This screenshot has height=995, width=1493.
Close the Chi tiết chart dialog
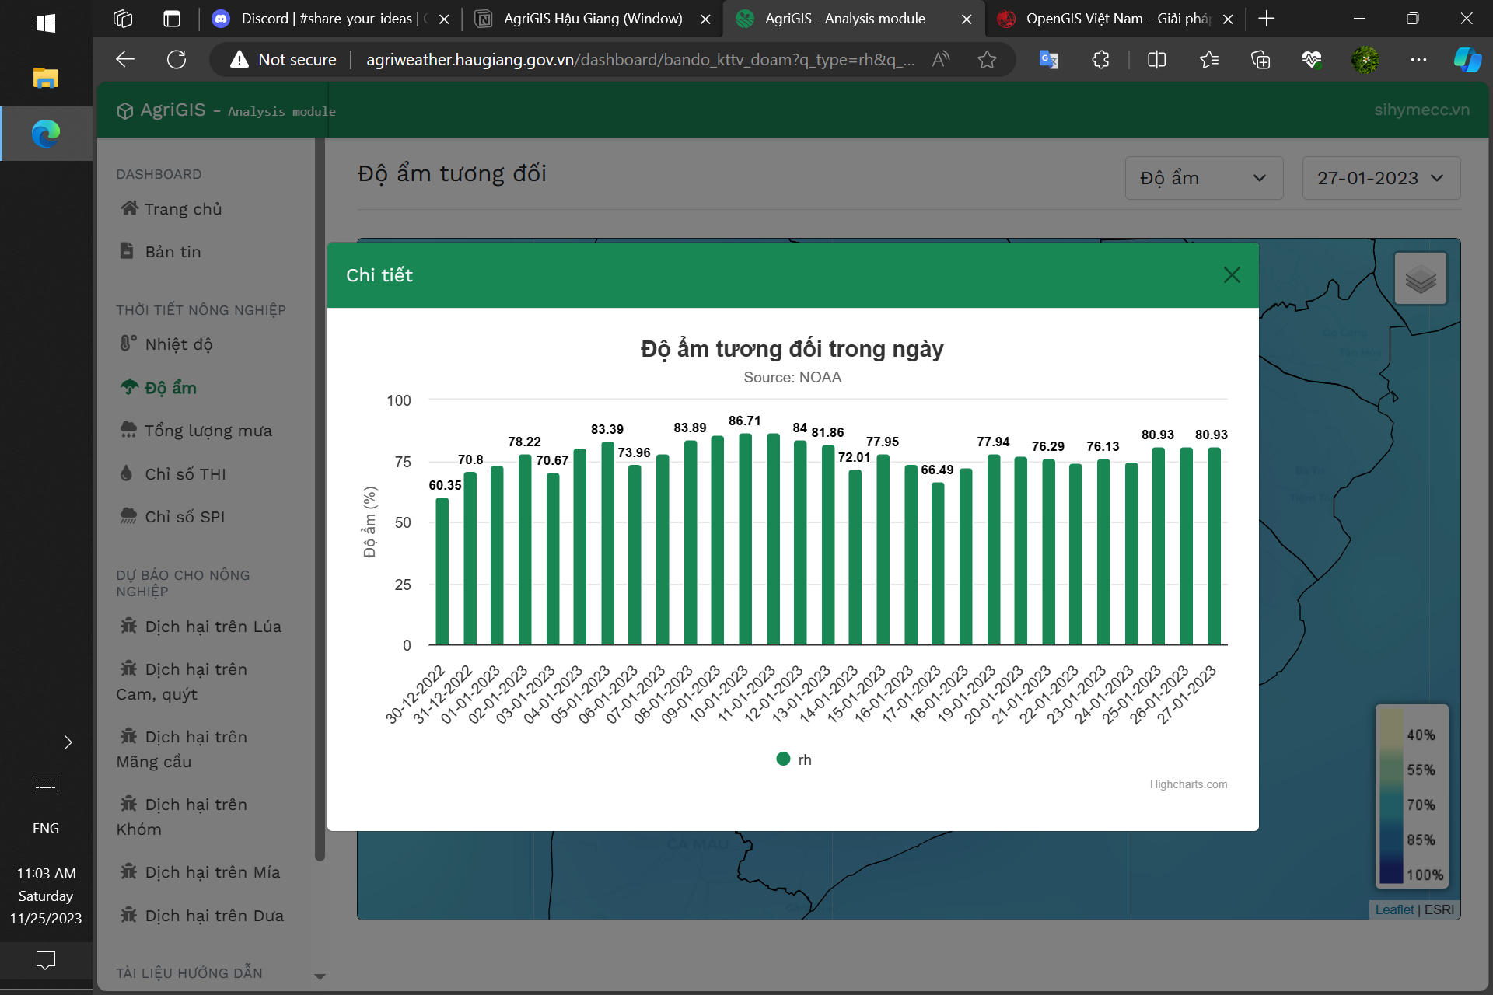coord(1231,275)
